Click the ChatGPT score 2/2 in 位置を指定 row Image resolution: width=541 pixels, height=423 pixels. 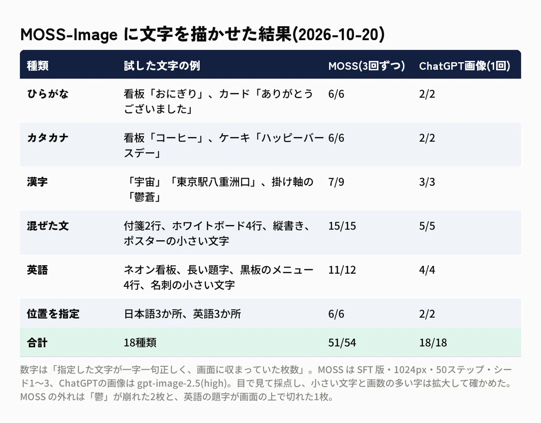coord(427,313)
